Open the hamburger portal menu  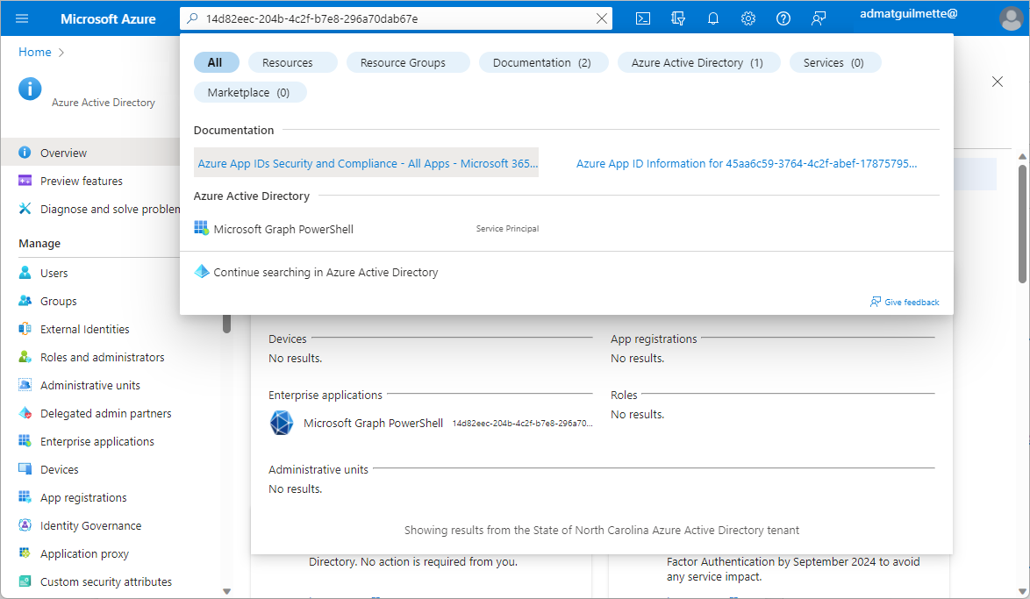(x=23, y=18)
